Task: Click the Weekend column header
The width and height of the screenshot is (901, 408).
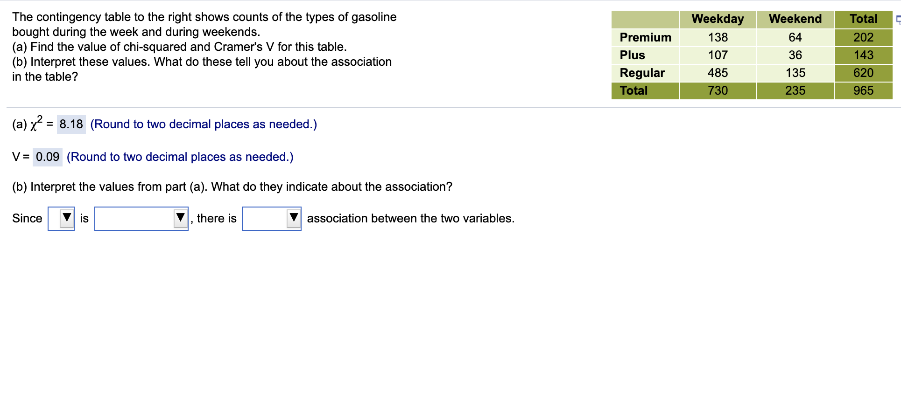Action: coord(794,19)
